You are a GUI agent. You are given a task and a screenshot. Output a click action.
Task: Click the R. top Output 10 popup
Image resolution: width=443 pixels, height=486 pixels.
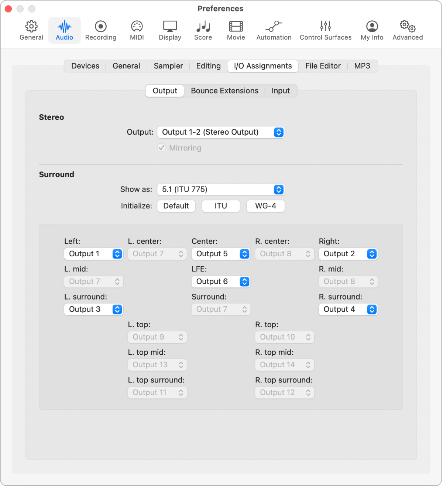[x=285, y=337]
